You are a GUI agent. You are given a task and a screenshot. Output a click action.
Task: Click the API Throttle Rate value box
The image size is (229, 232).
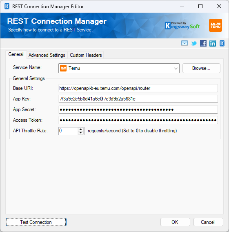[68, 131]
